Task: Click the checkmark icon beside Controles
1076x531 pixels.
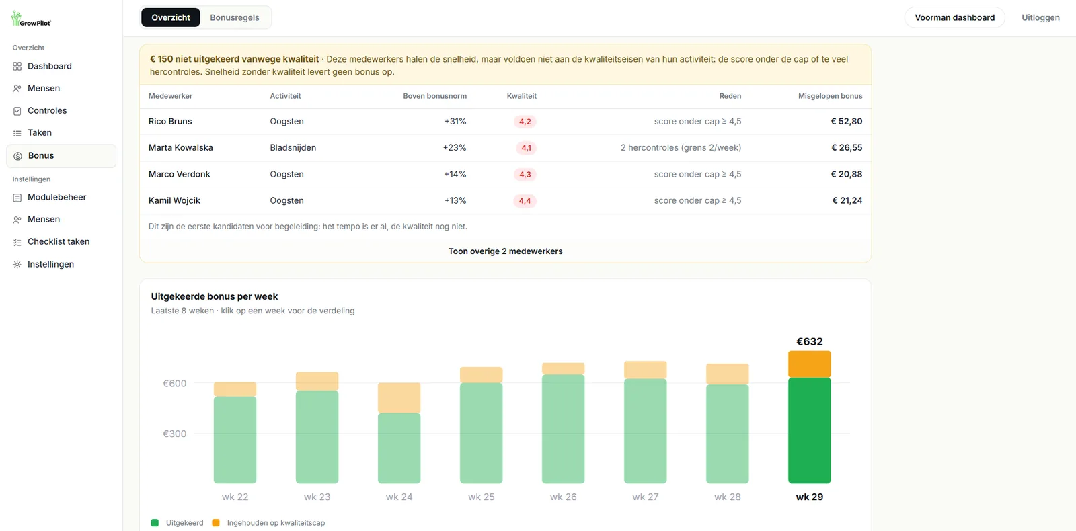Action: 17,111
